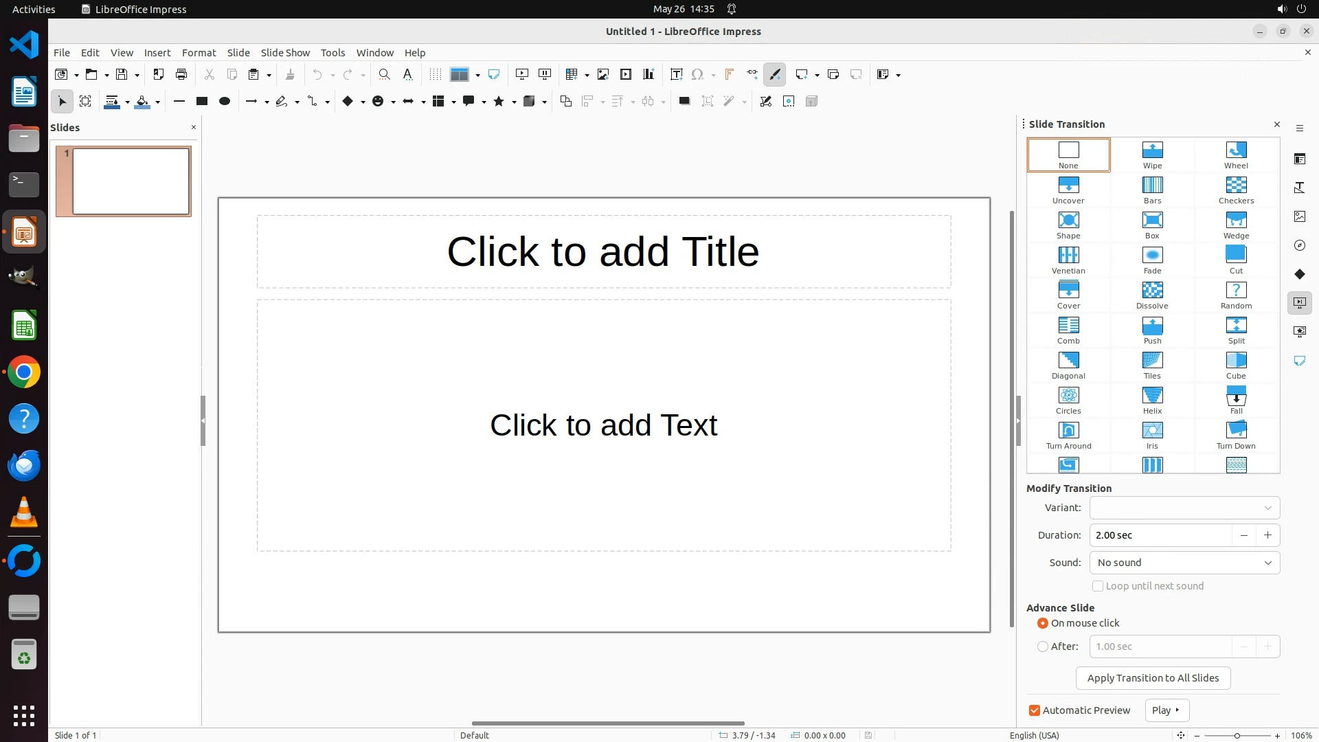Select the Ellipse drawing tool
Image resolution: width=1319 pixels, height=742 pixels.
coord(224,101)
